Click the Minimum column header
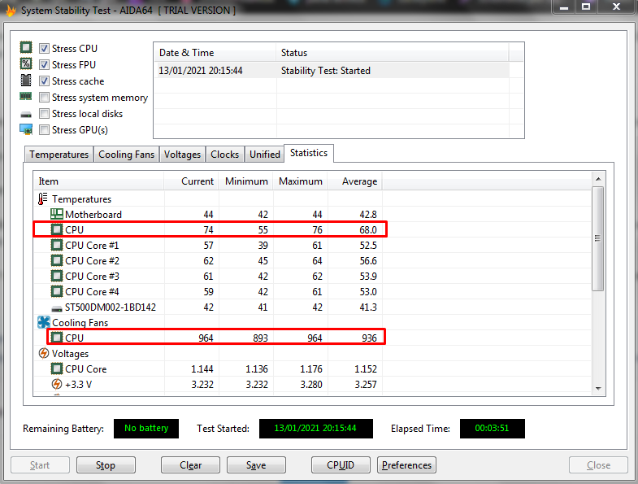 pyautogui.click(x=246, y=181)
